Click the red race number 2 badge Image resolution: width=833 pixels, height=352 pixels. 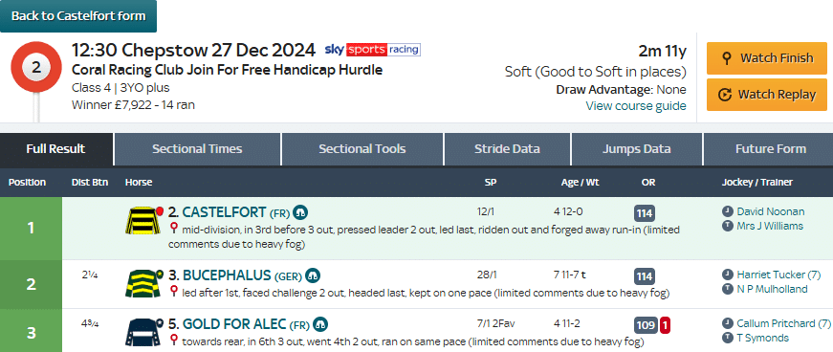coord(36,67)
